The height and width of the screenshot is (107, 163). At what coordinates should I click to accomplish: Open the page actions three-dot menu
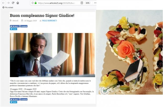[95, 3]
